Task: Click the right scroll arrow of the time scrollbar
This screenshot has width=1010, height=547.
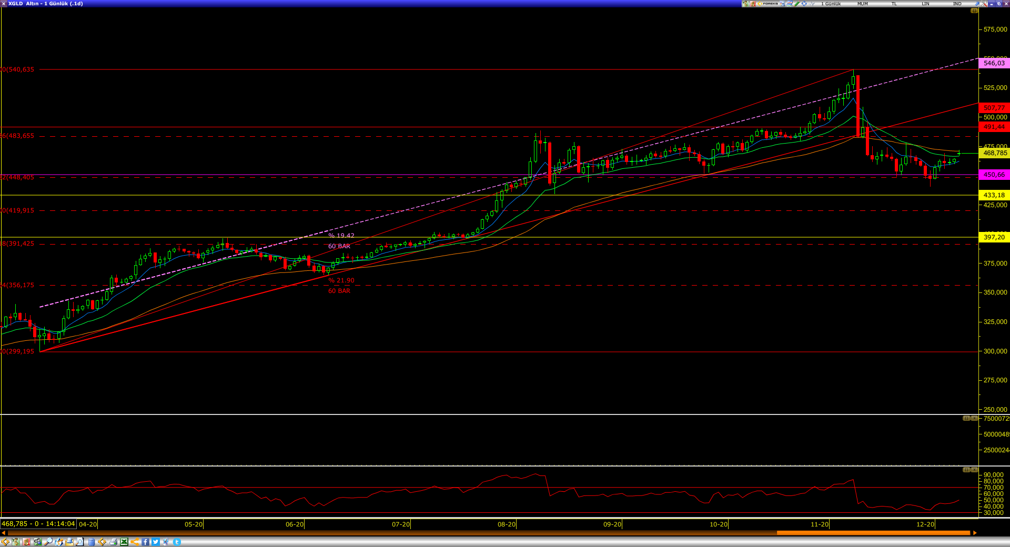Action: (x=975, y=533)
